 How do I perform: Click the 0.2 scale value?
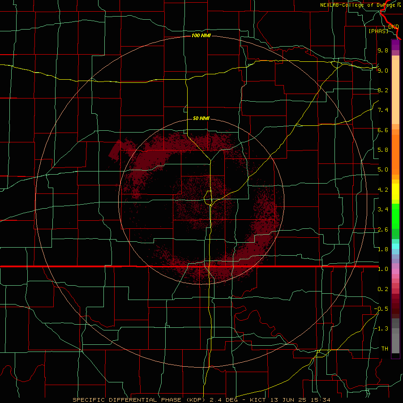tap(383, 289)
